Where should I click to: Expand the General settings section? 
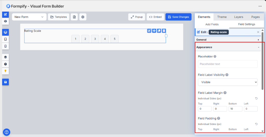coord(258,40)
